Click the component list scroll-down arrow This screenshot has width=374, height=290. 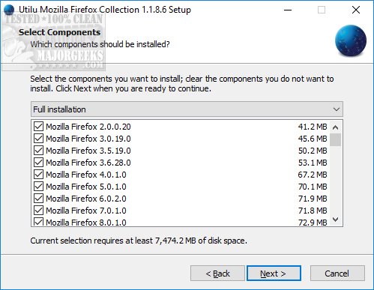[x=336, y=220]
